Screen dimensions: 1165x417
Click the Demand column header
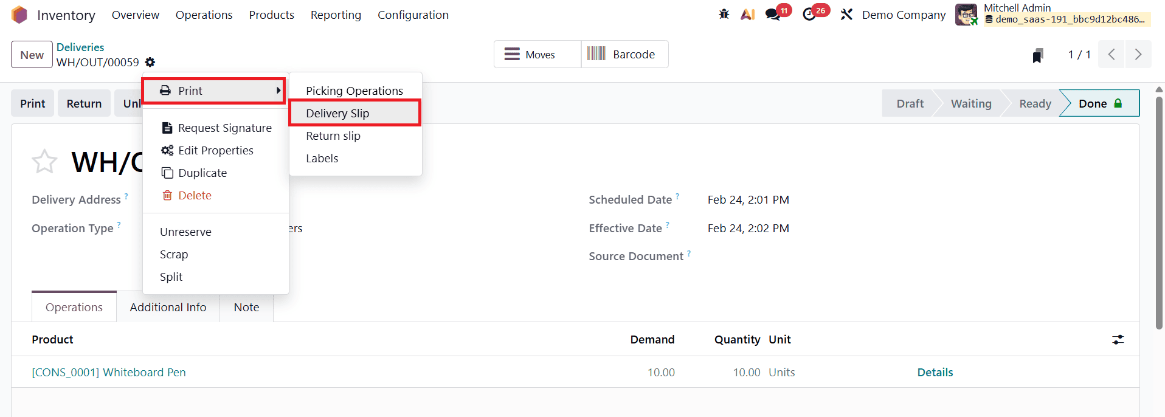pos(652,339)
